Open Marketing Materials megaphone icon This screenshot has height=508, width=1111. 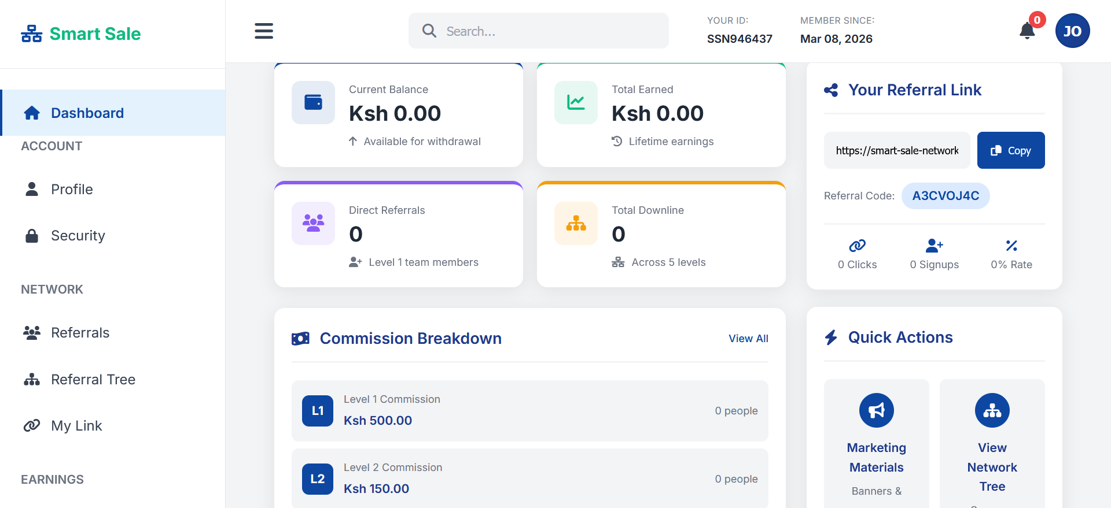pos(876,410)
